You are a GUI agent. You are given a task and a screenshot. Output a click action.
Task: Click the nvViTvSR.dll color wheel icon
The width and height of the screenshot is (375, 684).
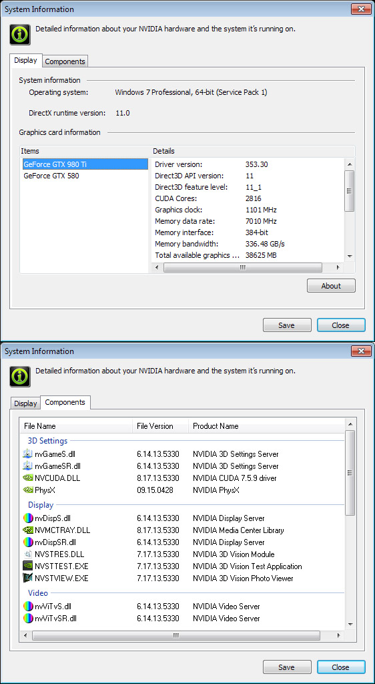(28, 618)
